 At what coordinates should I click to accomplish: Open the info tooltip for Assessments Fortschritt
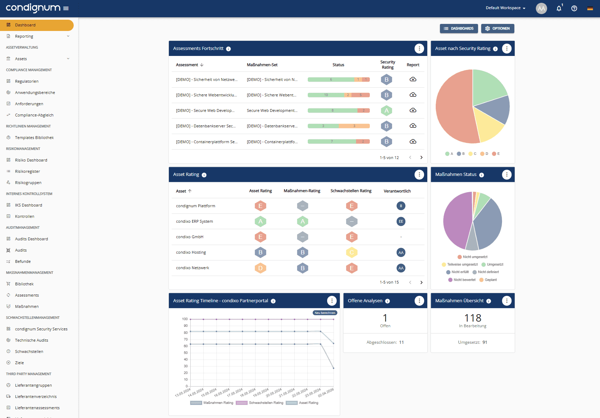[x=229, y=49]
